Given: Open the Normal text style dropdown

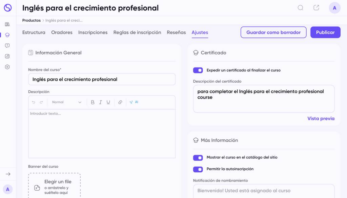Looking at the screenshot, I should [67, 102].
